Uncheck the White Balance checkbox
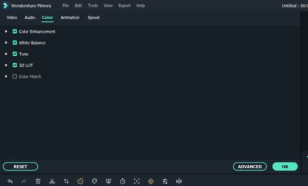308x186 pixels. (15, 42)
